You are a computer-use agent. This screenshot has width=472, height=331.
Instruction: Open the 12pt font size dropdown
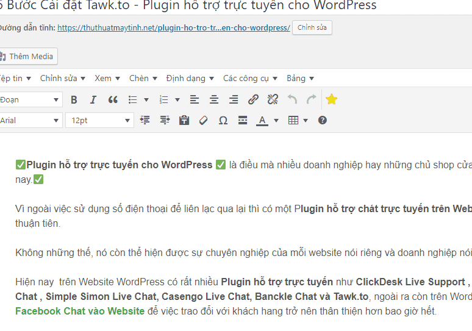[x=99, y=121]
